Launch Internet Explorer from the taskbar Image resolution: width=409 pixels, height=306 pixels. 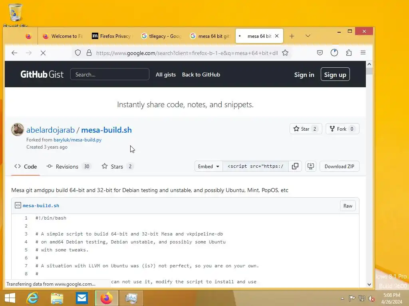(x=32, y=298)
